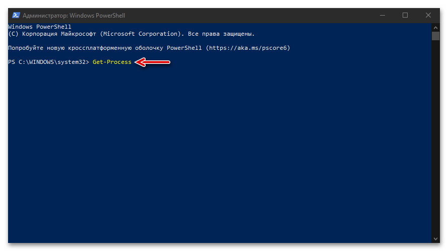Minimize the PowerShell window

click(381, 15)
